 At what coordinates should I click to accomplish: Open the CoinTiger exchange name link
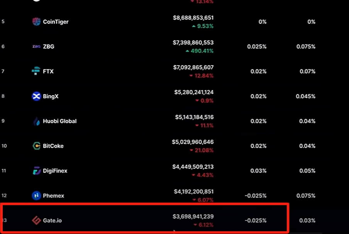click(x=56, y=22)
